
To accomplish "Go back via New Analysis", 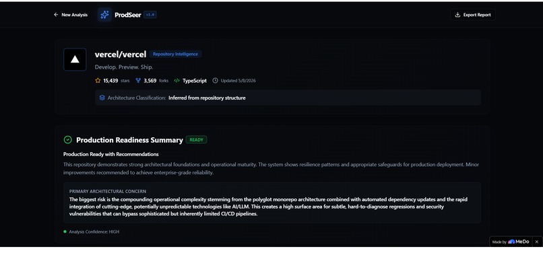I will click(71, 15).
